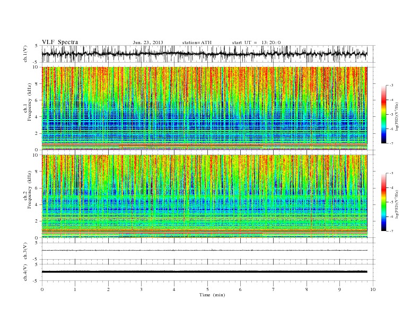Image resolution: width=420 pixels, height=325 pixels.
Task: Click the ch.2 spectrogram plot area
Action: coord(204,196)
